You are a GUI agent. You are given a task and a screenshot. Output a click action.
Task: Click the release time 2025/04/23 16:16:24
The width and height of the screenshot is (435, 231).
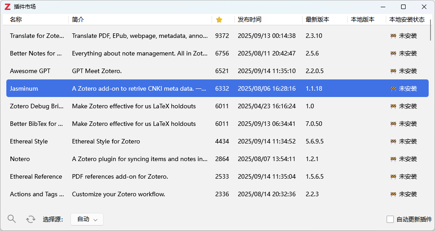tap(267, 106)
